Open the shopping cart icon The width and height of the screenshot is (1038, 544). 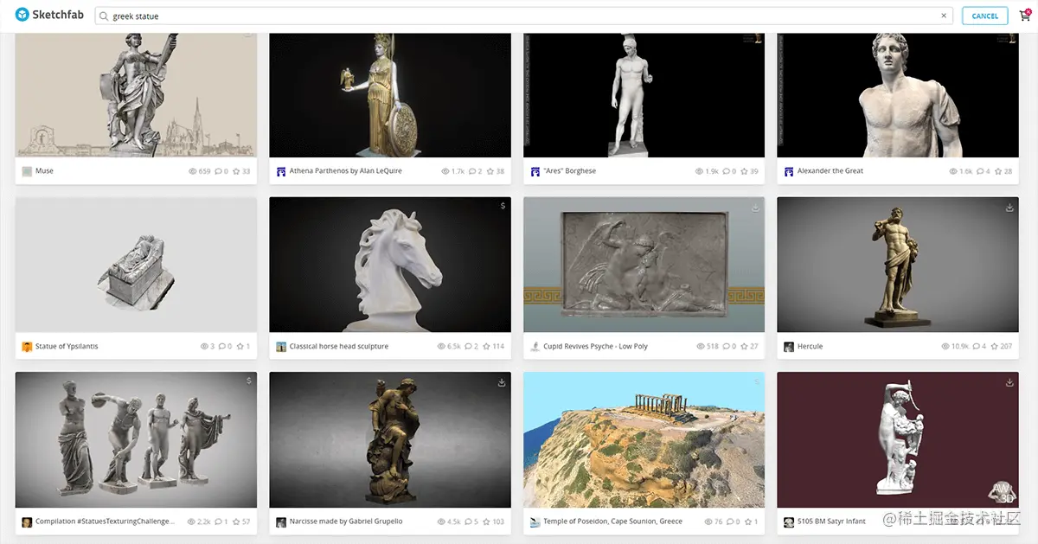[1024, 14]
